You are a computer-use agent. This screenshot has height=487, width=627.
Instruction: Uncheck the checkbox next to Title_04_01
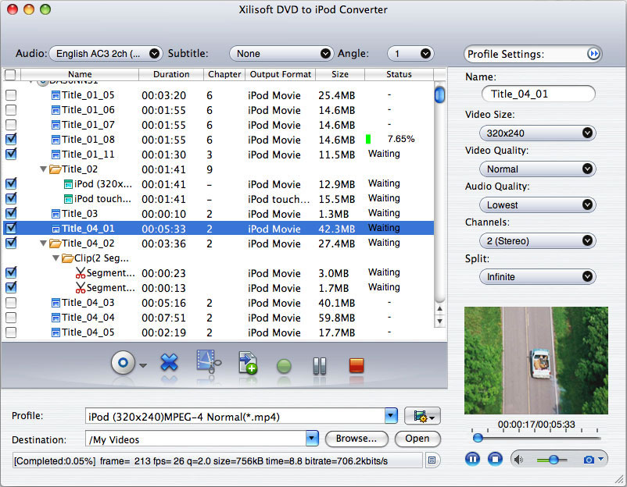(x=11, y=229)
